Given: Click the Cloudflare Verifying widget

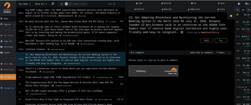Looking at the screenshot, I should 153,71.
